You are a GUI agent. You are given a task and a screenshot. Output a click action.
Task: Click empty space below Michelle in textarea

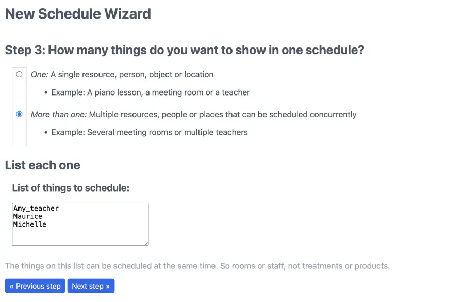pos(80,236)
